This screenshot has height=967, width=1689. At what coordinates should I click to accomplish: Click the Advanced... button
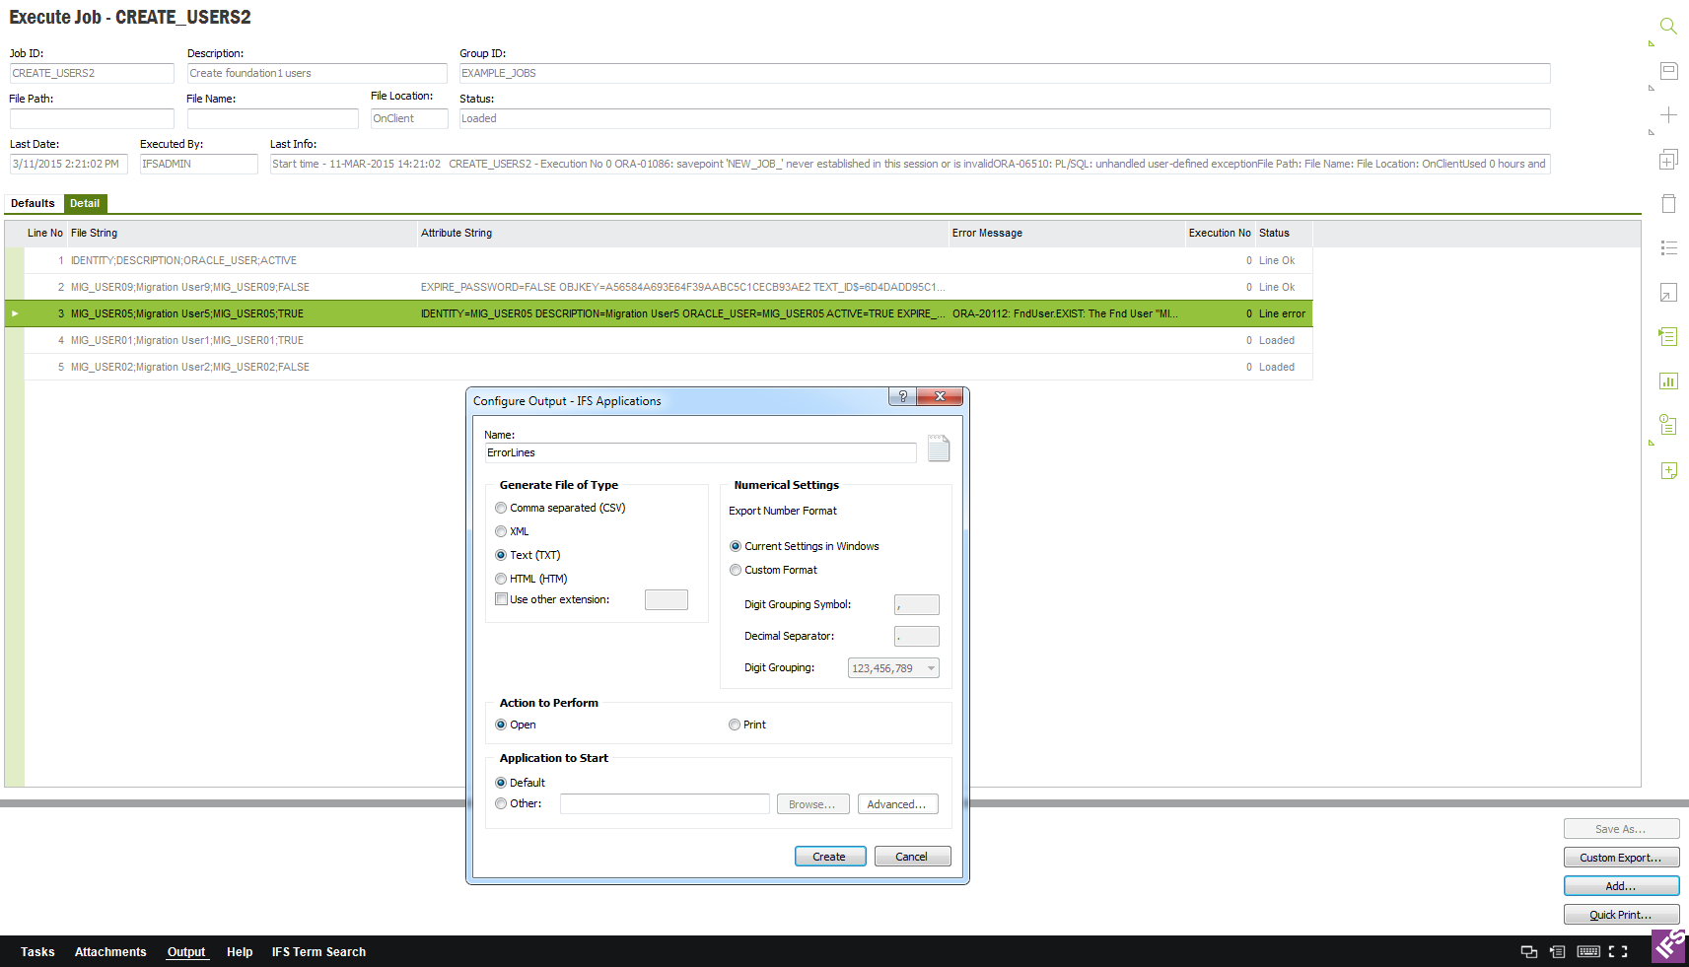[897, 804]
